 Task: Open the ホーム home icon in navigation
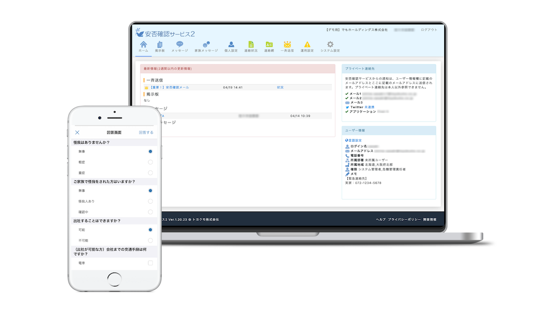pos(143,45)
